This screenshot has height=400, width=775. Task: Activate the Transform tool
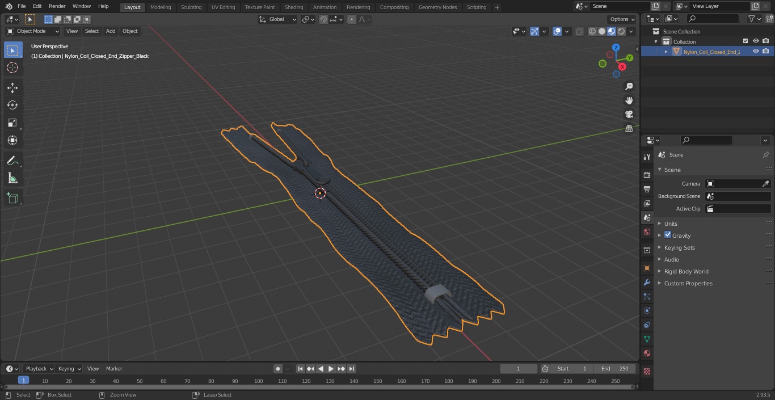(x=12, y=141)
